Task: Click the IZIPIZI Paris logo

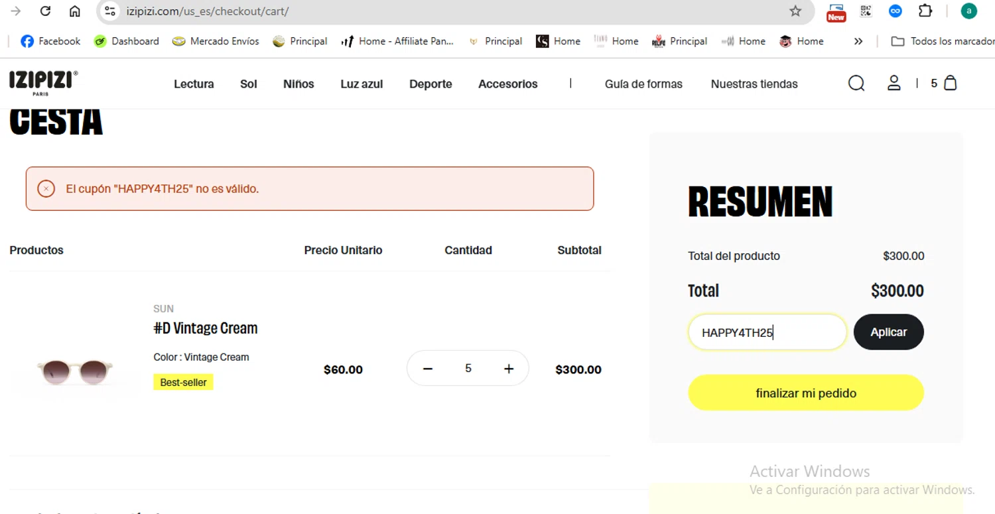Action: (44, 83)
